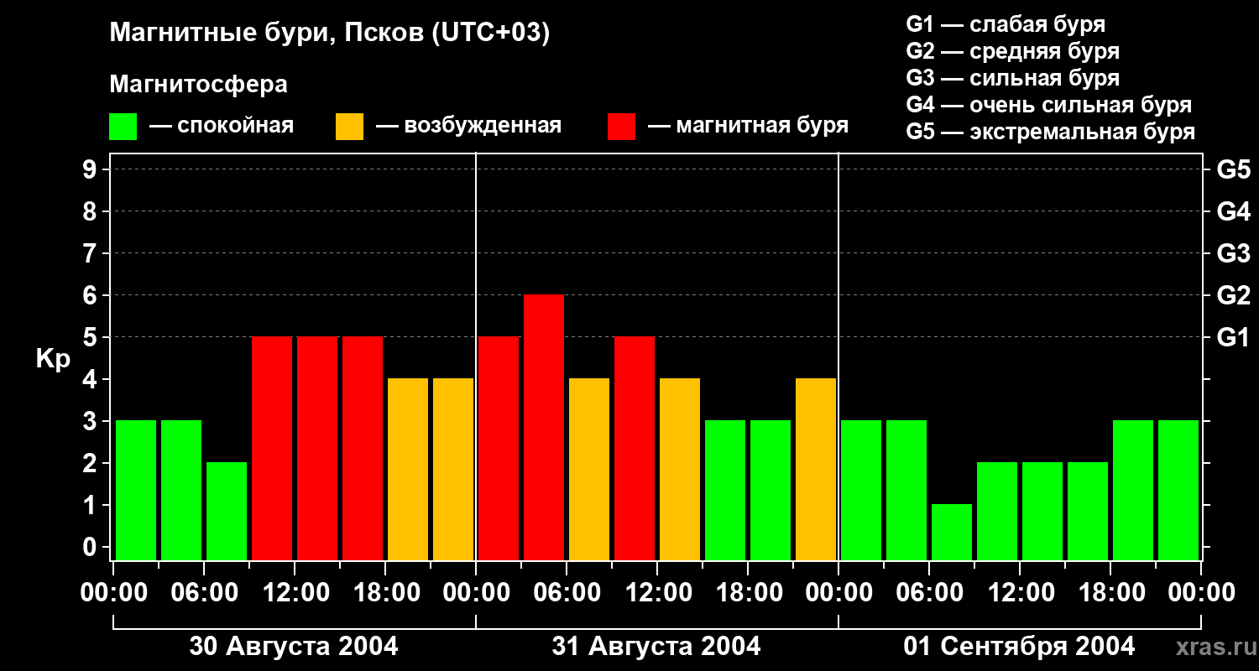The height and width of the screenshot is (671, 1259).
Task: Click the G3 label on the right axis
Action: click(x=1234, y=253)
